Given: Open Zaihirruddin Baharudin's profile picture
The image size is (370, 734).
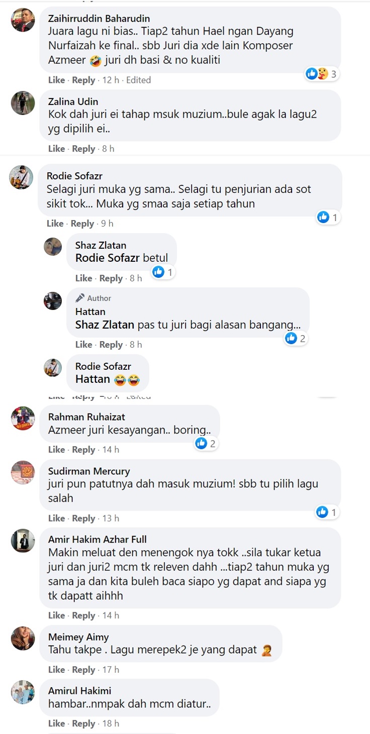Looking at the screenshot, I should 23,21.
